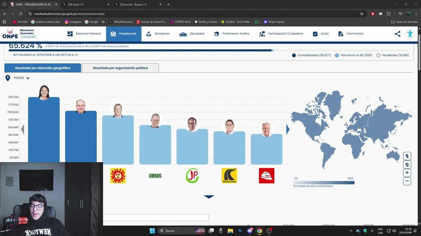Screen dimensions: 421x236
Task: Click the Actas navigation link
Action: (x=321, y=34)
